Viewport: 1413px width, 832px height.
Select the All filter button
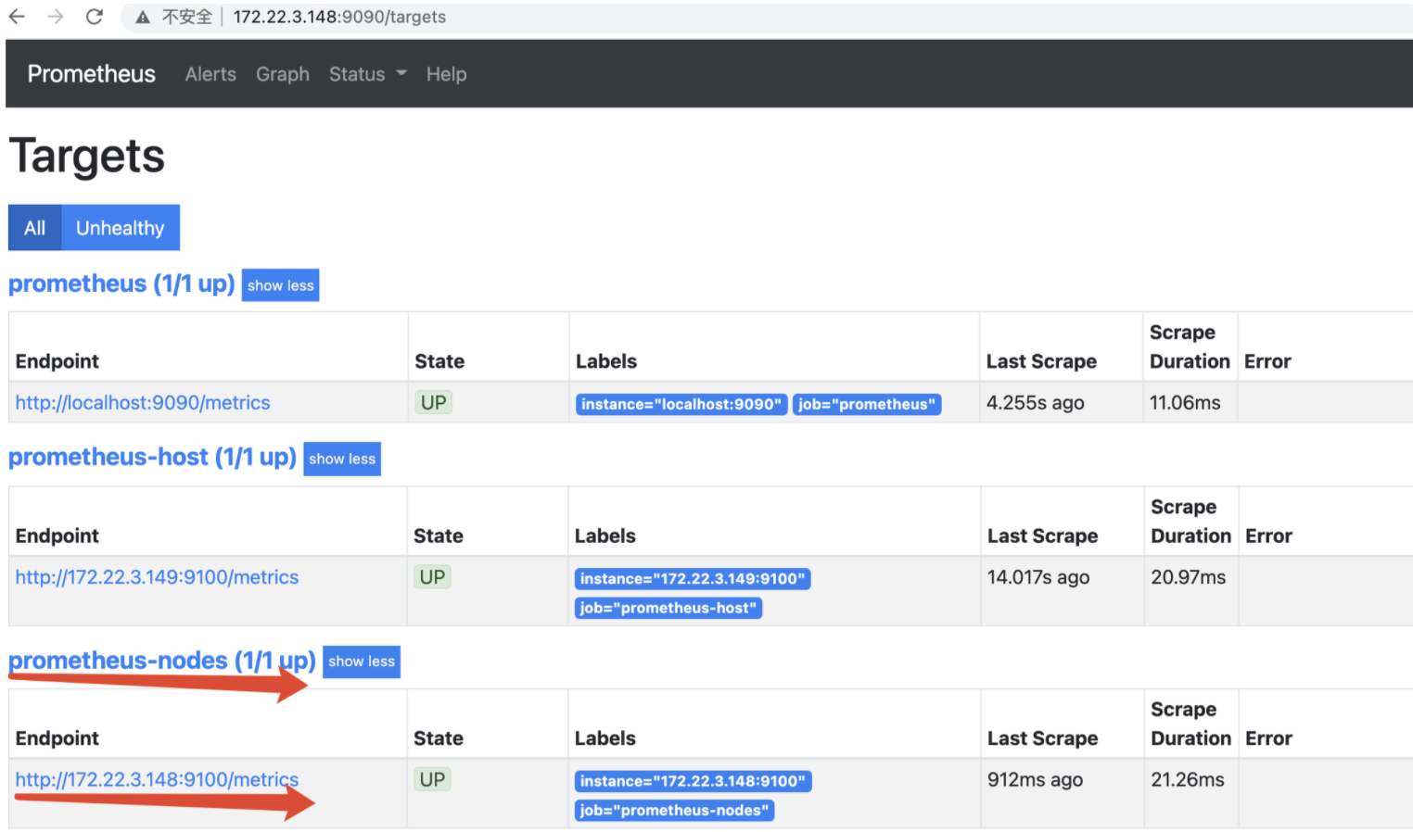pyautogui.click(x=34, y=228)
